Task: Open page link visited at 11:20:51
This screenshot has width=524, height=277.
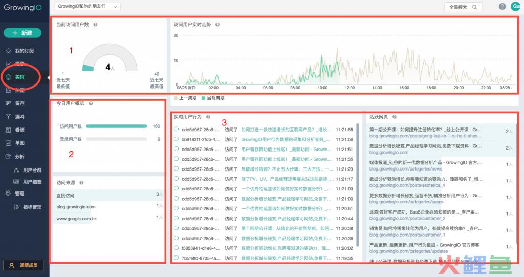Action: coord(286,208)
